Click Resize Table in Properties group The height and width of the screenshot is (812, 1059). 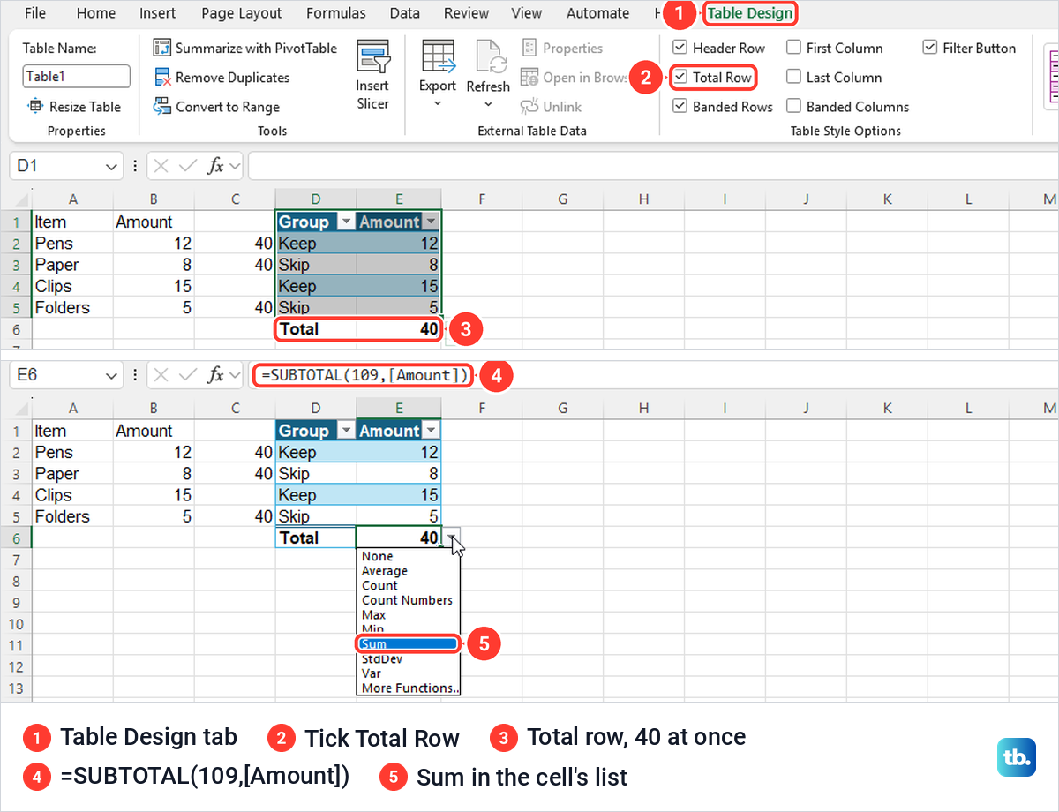click(x=75, y=107)
